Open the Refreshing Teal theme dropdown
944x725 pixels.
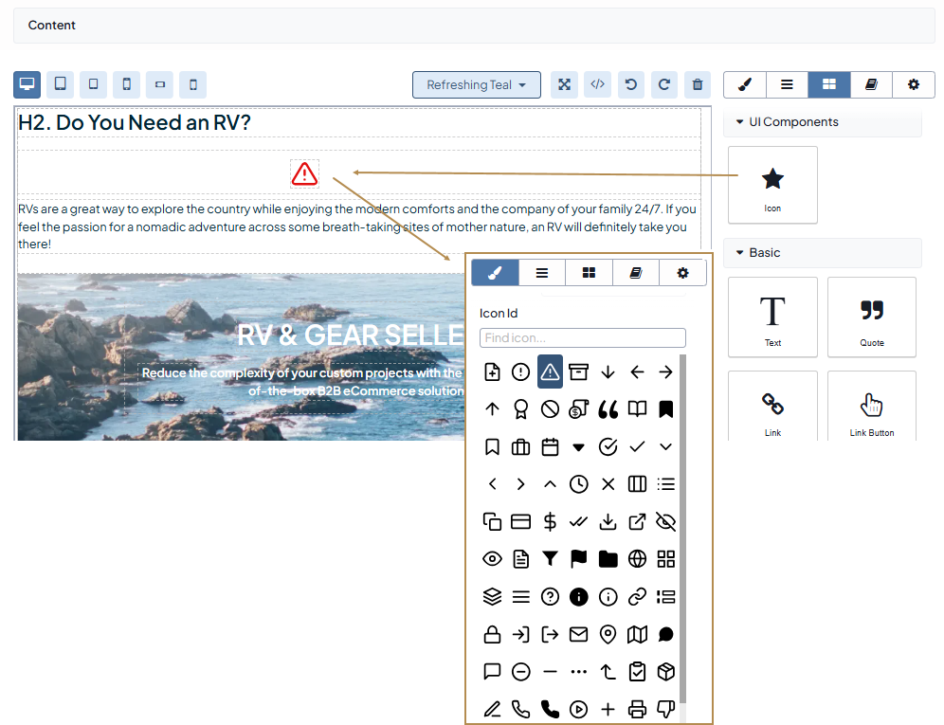[x=476, y=84]
